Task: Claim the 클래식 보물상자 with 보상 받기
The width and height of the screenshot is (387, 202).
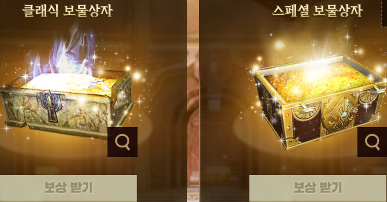Action: coord(69,188)
